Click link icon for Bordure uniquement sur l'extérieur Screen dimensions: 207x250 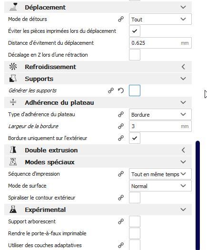[121, 138]
